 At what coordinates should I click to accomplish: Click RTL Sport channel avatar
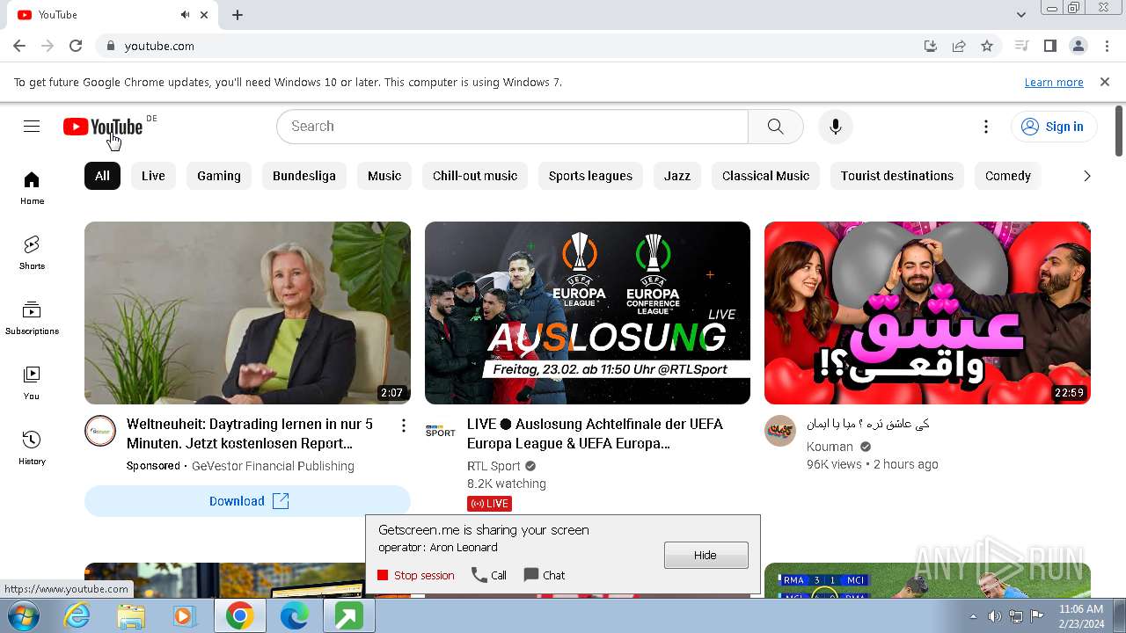[441, 431]
